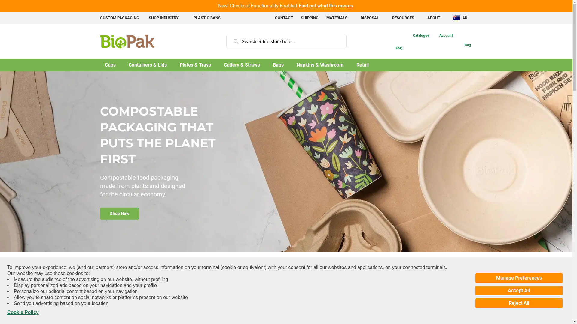
Task: Open the Account link
Action: 446,35
